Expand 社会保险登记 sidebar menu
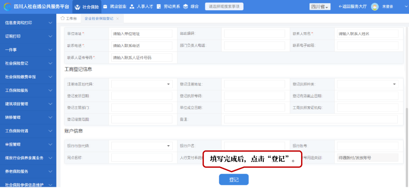Viewport: 409px width, 188px height. (x=50, y=64)
